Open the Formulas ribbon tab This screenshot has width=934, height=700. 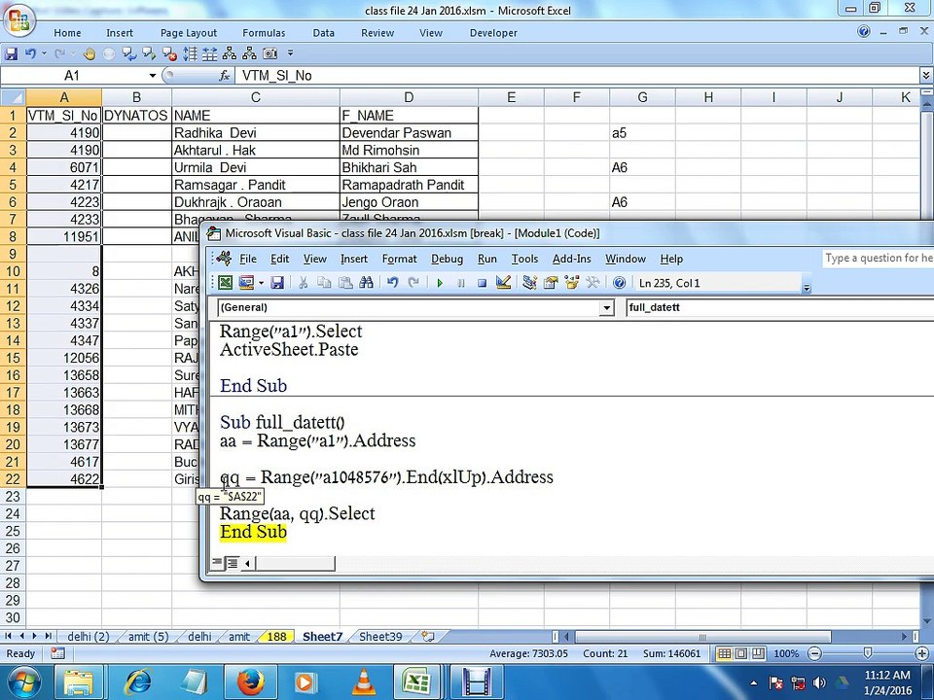point(264,33)
